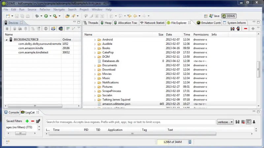Save the LogCat log to file
The image size is (264, 148).
tap(237, 122)
